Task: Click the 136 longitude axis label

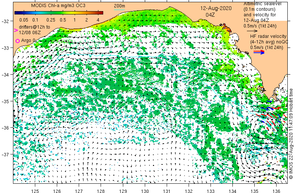Action: (276, 191)
